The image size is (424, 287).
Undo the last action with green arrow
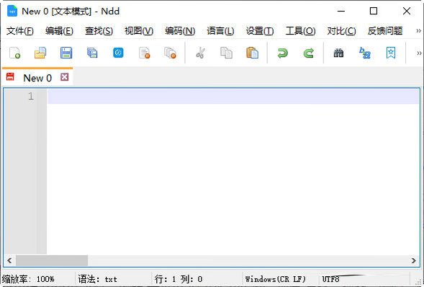[283, 53]
